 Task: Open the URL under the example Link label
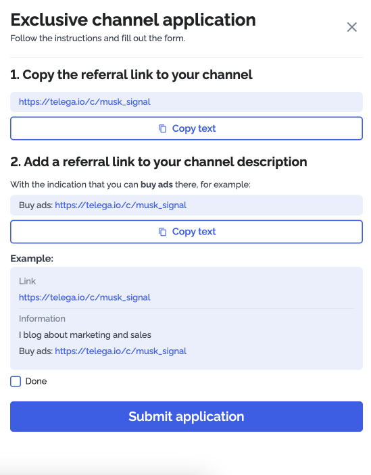coord(84,297)
